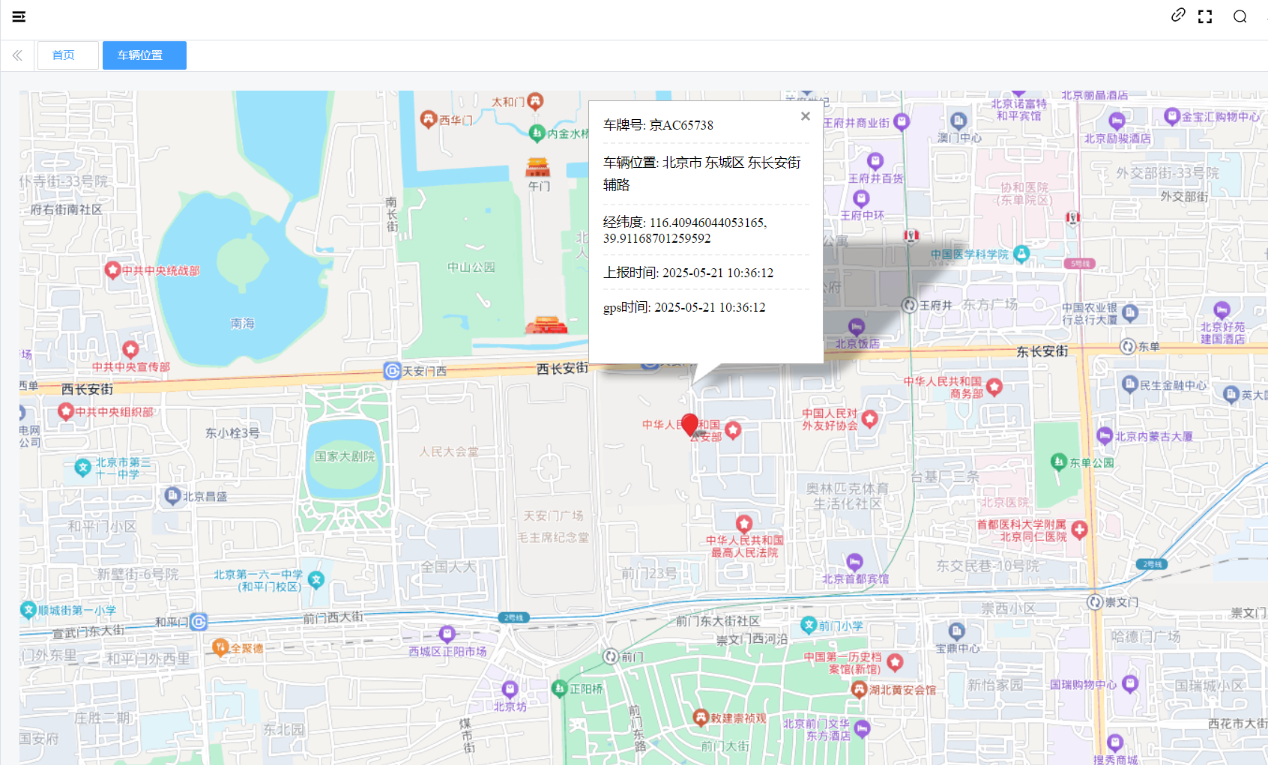
Task: Click the 北京坊 shopping marker
Action: tap(510, 689)
